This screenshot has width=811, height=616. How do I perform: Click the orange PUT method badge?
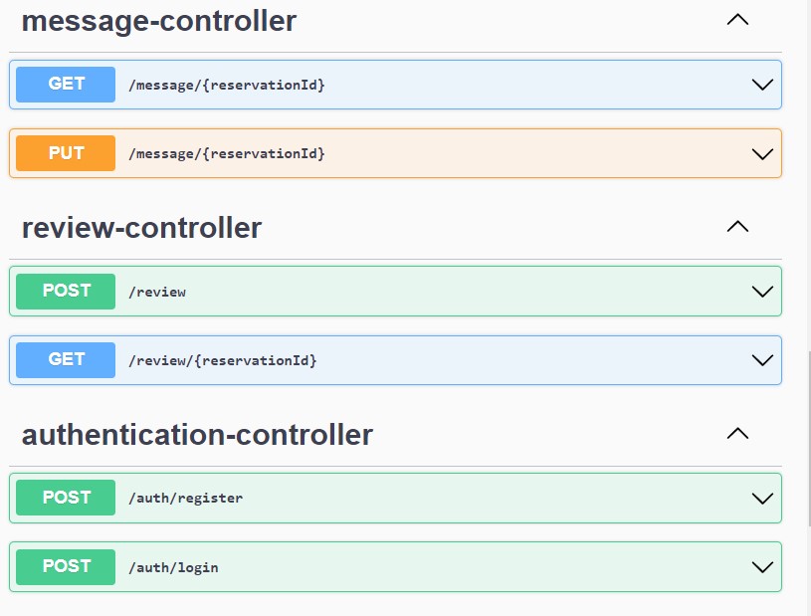[66, 153]
